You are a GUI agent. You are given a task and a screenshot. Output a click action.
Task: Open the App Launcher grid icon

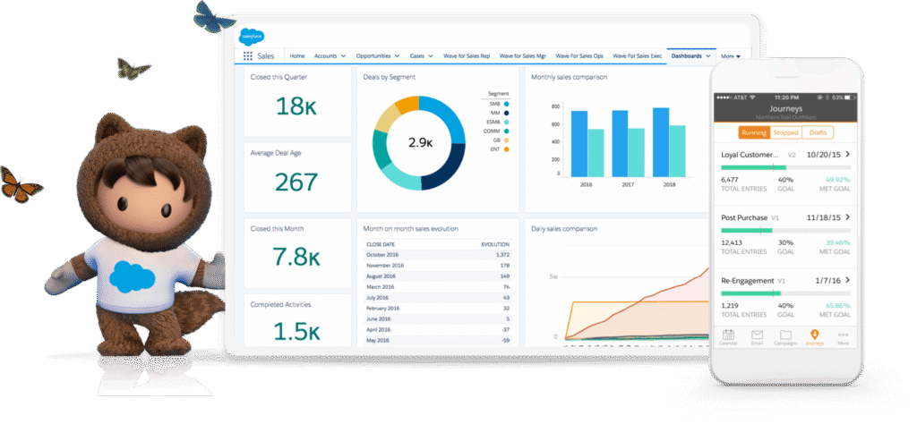tap(247, 56)
